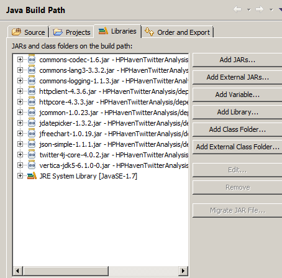Image resolution: width=282 pixels, height=278 pixels.
Task: Click the twitter4j-core-4.0.2.jar jar icon
Action: click(x=32, y=154)
